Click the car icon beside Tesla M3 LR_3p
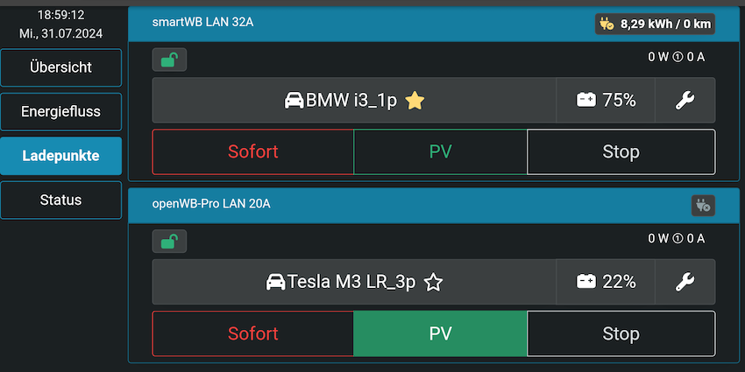The image size is (745, 372). pos(275,283)
